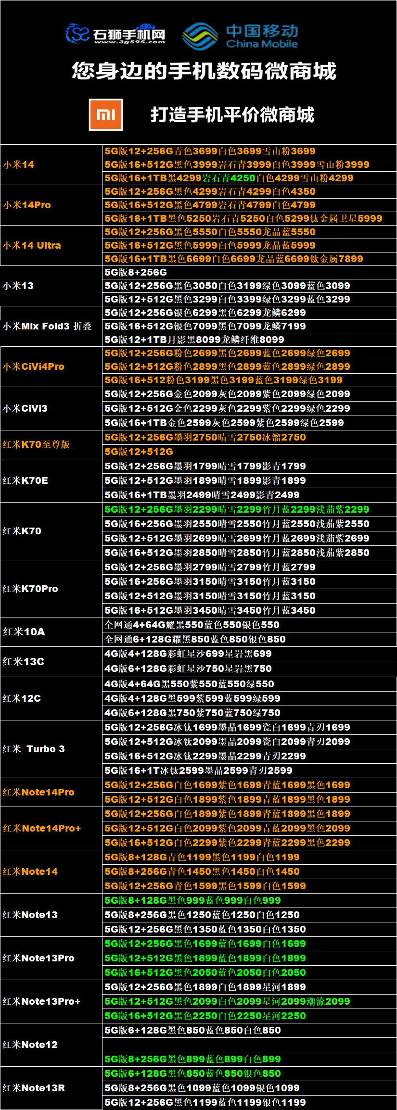Click the green row 5G版8+256G黑色899
Screen dimensions: 397x1110
click(x=249, y=1059)
